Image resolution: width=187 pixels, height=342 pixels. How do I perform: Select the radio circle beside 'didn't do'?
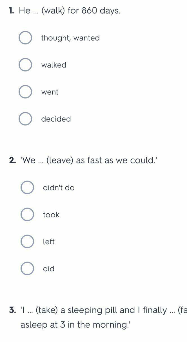pyautogui.click(x=27, y=187)
